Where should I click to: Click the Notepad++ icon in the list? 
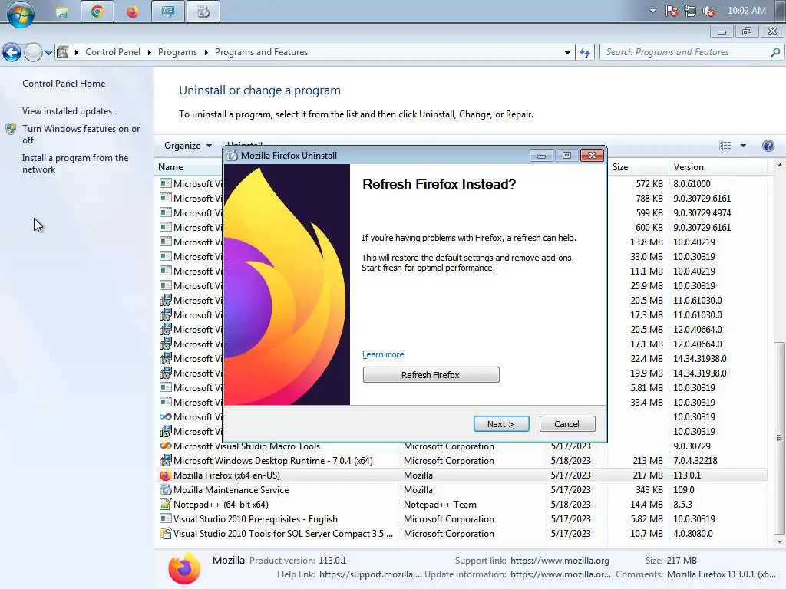click(165, 505)
